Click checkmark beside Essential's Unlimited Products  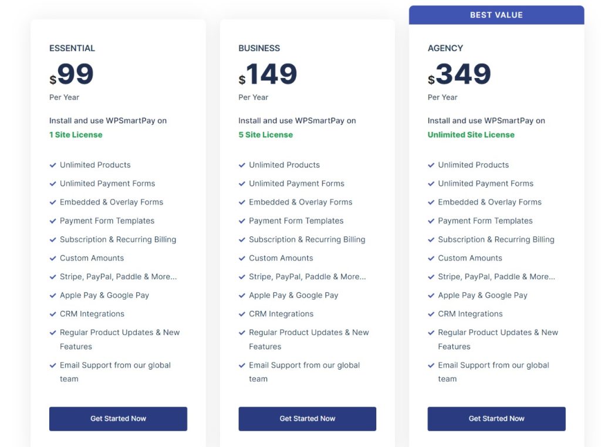point(53,165)
